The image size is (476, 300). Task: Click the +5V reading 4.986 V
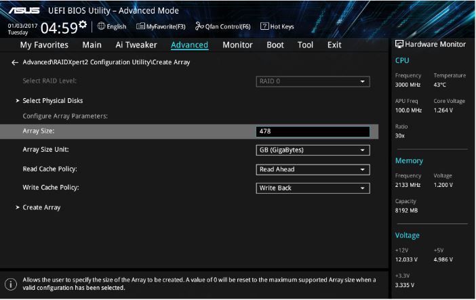[443, 259]
